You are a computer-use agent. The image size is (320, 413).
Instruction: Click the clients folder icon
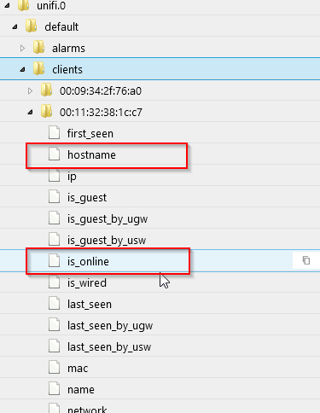coord(38,68)
